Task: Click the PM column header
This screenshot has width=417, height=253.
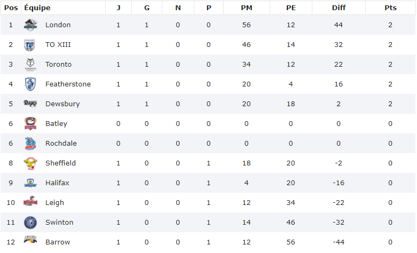Action: pyautogui.click(x=246, y=7)
